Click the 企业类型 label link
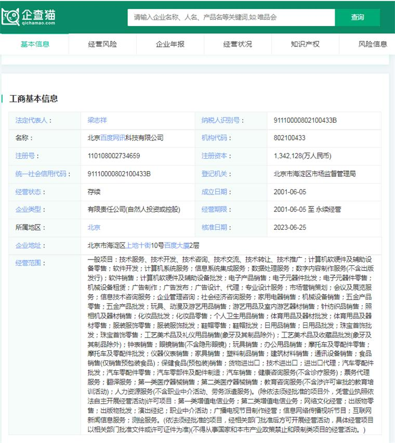The height and width of the screenshot is (443, 395). tap(28, 210)
